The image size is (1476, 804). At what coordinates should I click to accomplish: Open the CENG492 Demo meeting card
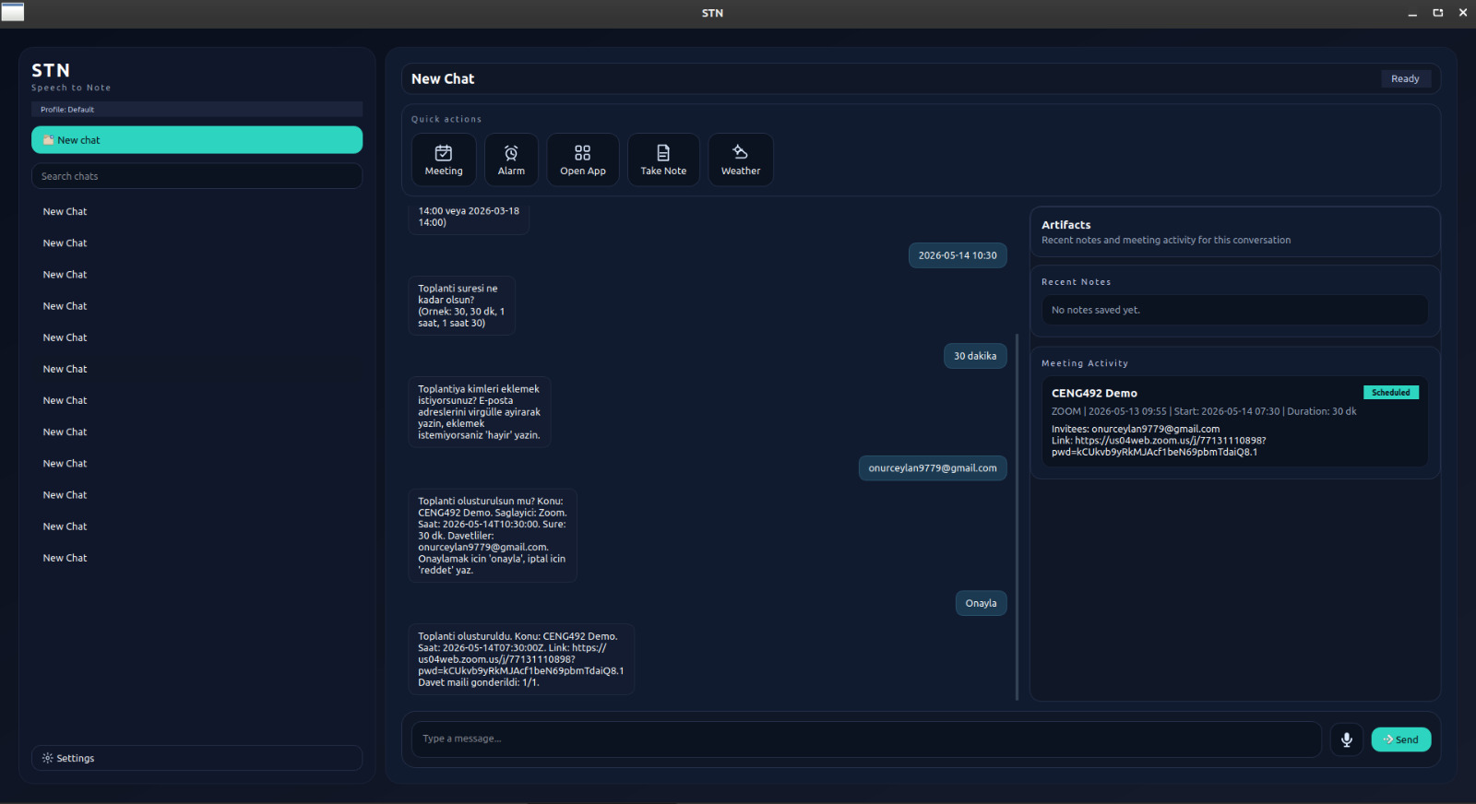click(x=1234, y=421)
